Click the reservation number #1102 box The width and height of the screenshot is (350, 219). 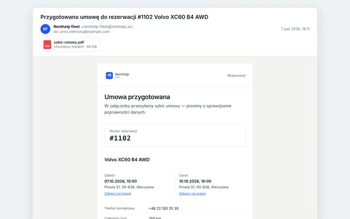click(175, 135)
